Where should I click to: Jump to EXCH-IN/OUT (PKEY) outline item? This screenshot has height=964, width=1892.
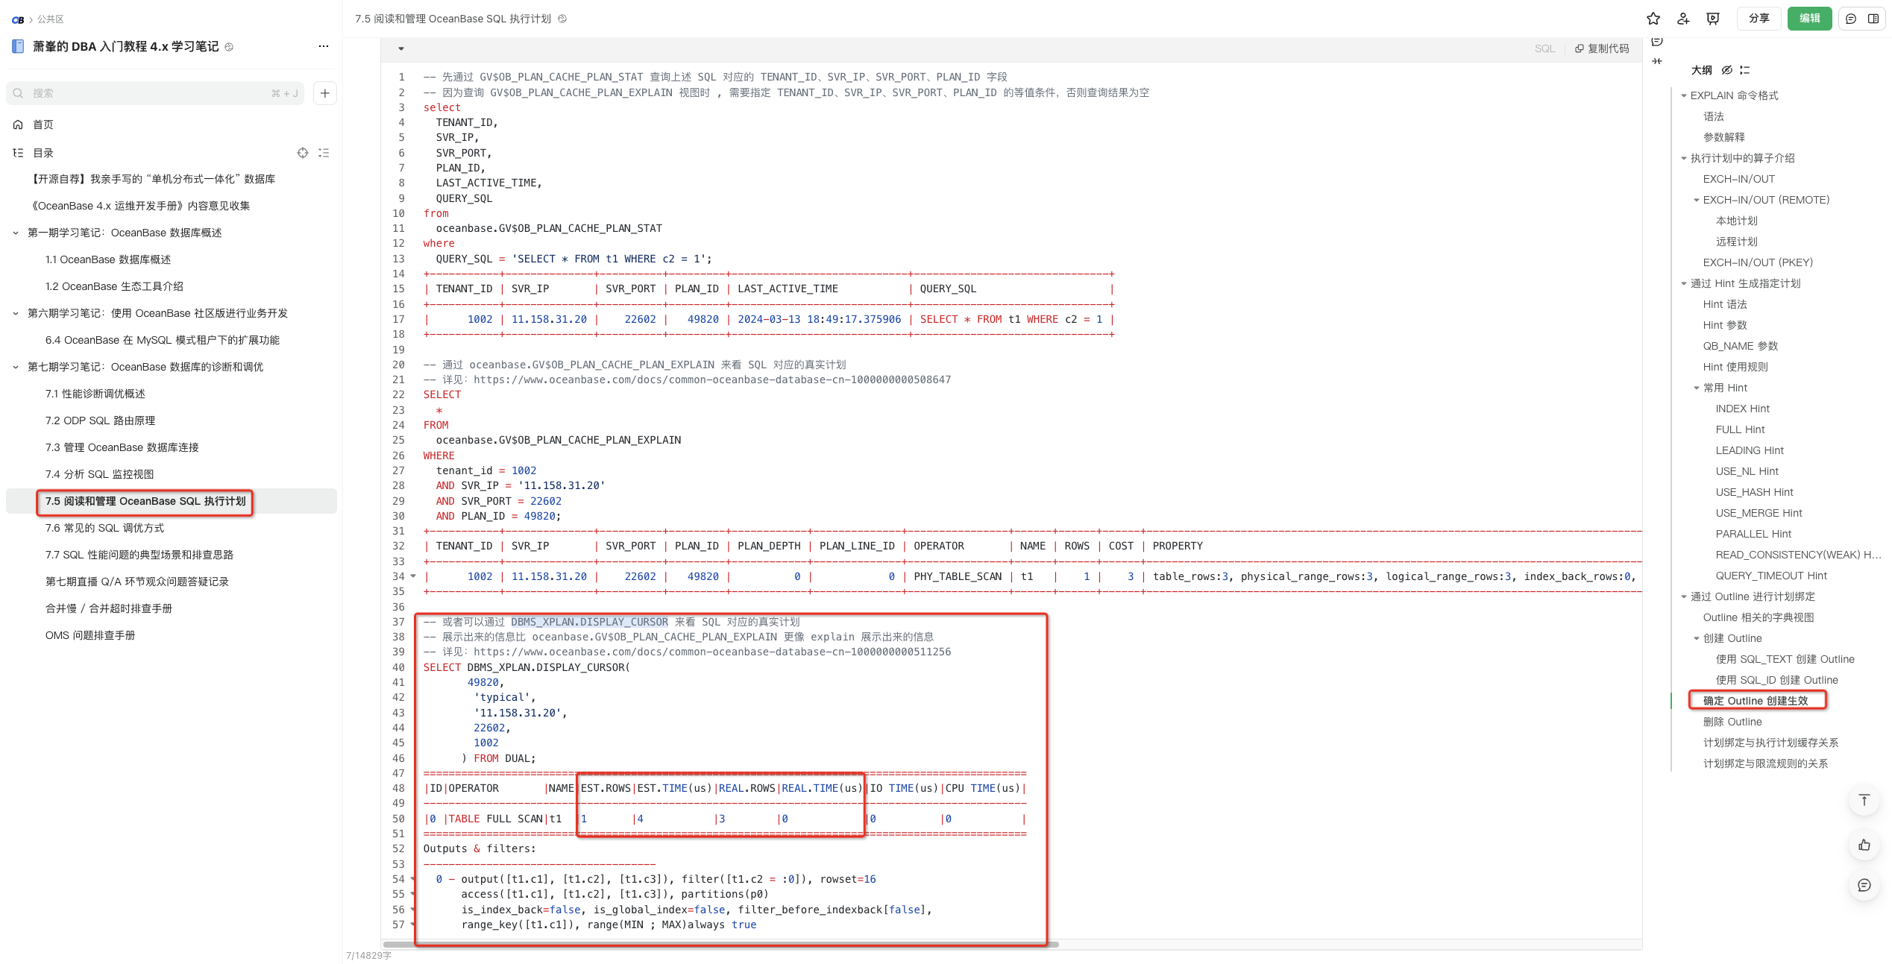pyautogui.click(x=1758, y=262)
